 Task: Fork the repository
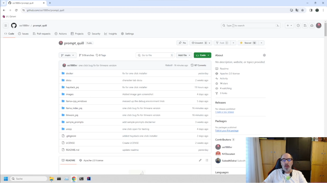(222, 43)
